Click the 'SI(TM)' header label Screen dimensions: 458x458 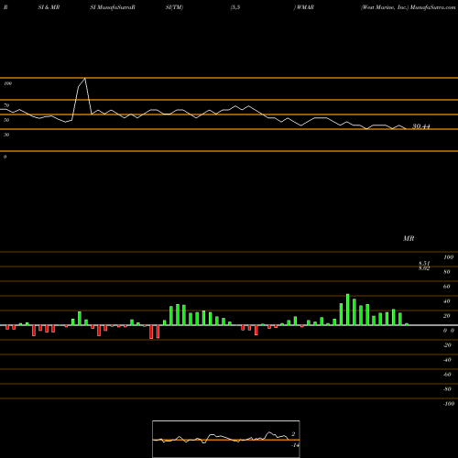point(174,7)
